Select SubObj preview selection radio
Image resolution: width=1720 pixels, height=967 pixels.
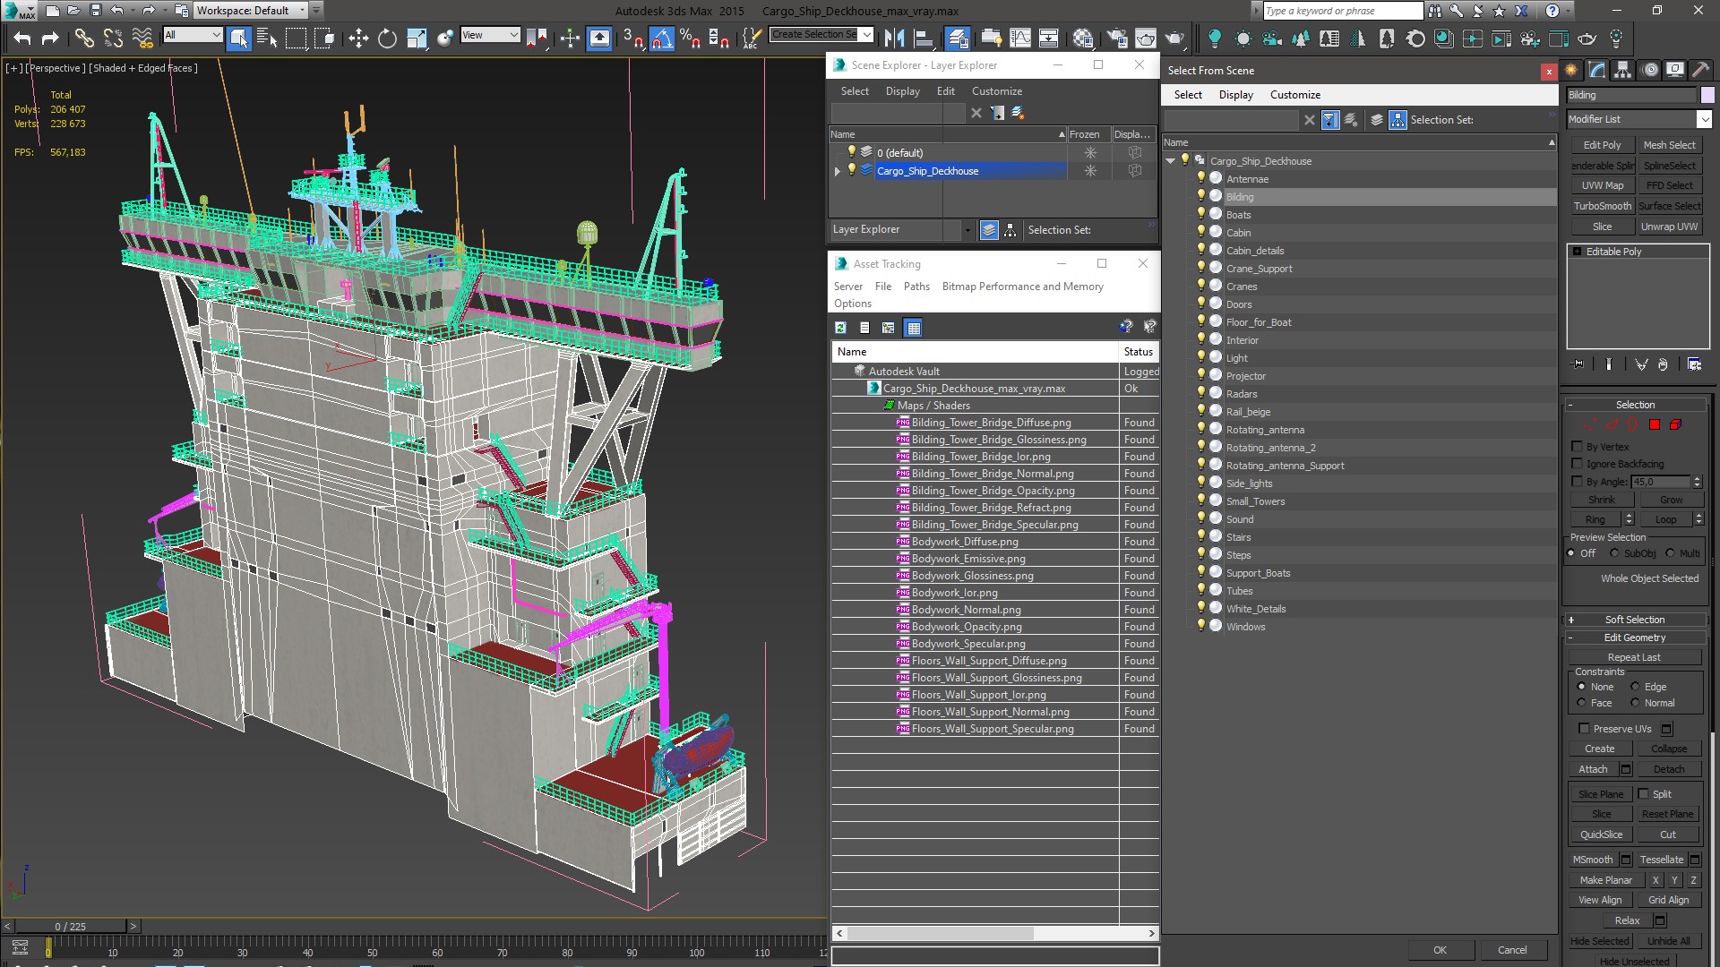coord(1615,553)
